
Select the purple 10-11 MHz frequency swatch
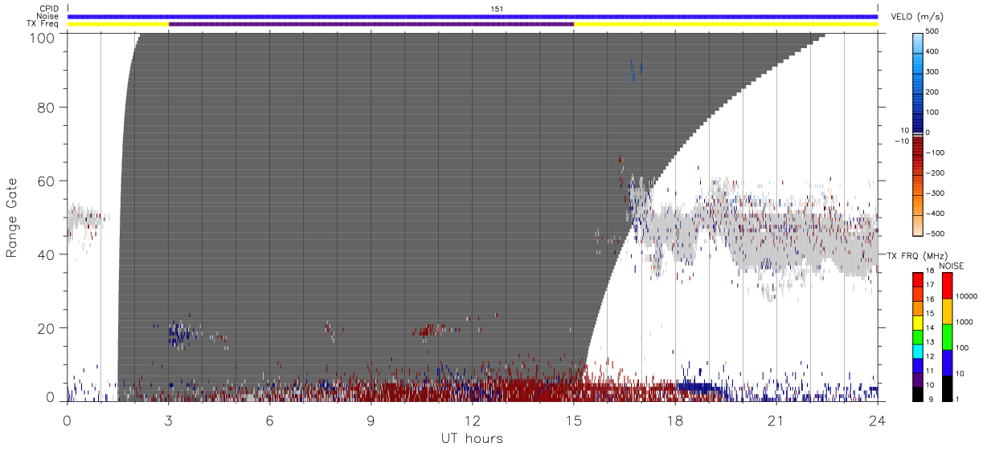917,379
